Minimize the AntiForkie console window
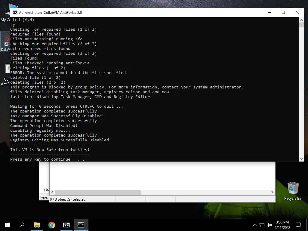Image resolution: width=308 pixels, height=231 pixels. click(270, 12)
